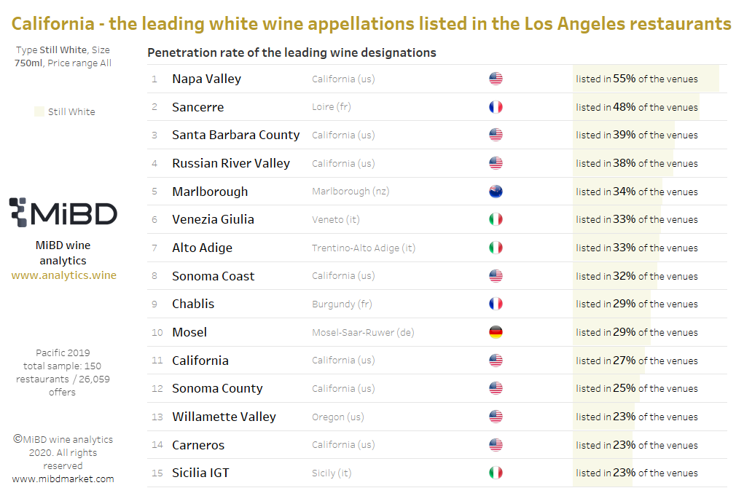Select the Sancerre 48% penetration bar

coord(636,107)
